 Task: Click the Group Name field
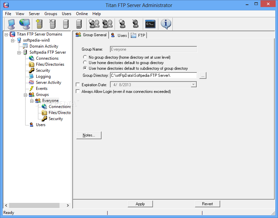click(x=154, y=49)
